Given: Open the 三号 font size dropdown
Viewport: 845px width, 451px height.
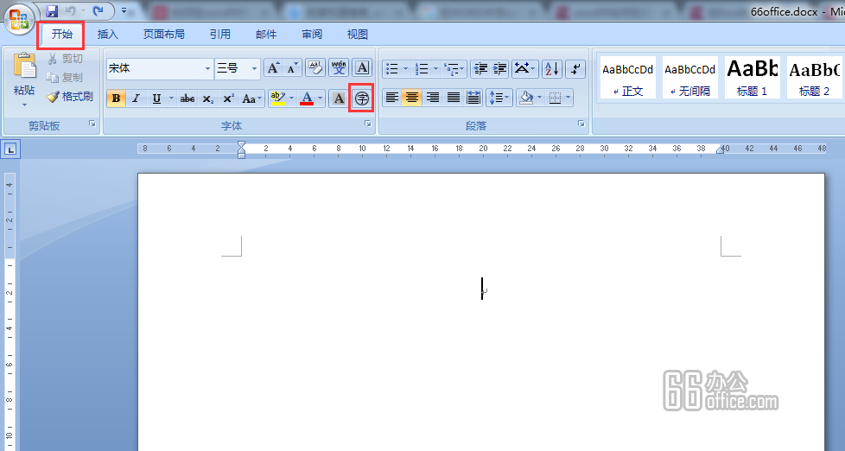Looking at the screenshot, I should [x=254, y=68].
